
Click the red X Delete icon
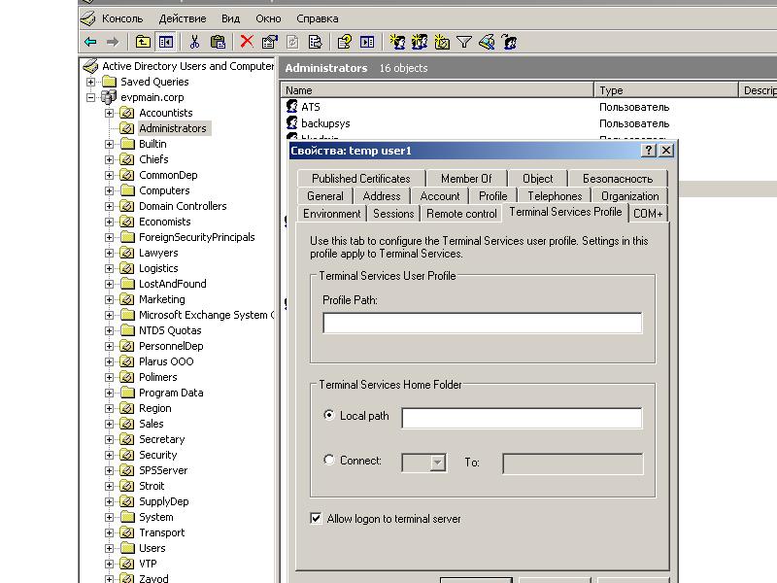[x=247, y=42]
